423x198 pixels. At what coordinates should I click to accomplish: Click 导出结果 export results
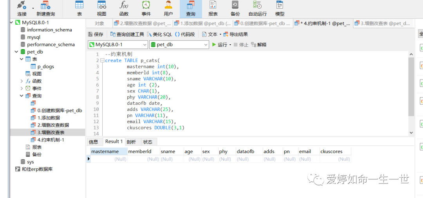point(235,34)
